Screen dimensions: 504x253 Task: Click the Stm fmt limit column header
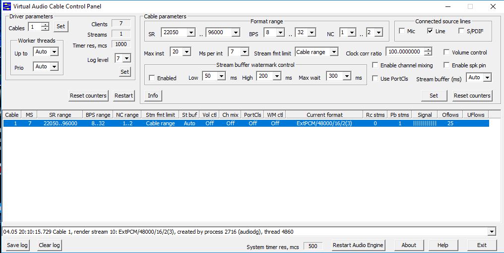[160, 115]
